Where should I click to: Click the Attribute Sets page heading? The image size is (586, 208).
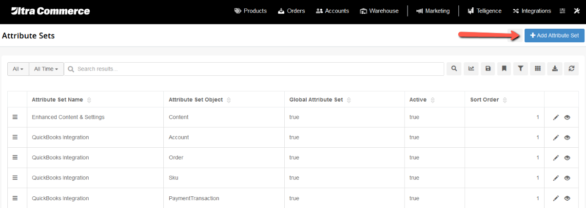coord(28,35)
